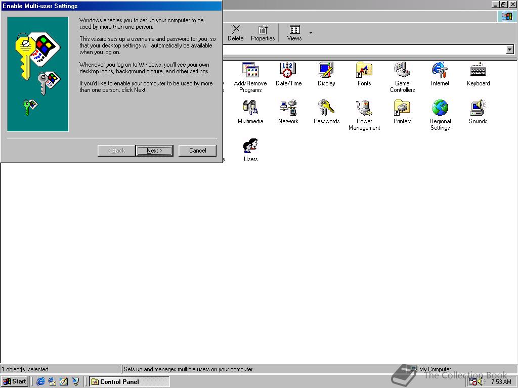Viewport: 518px width, 388px height.
Task: Click the volume speaker tray icon
Action: (481, 382)
